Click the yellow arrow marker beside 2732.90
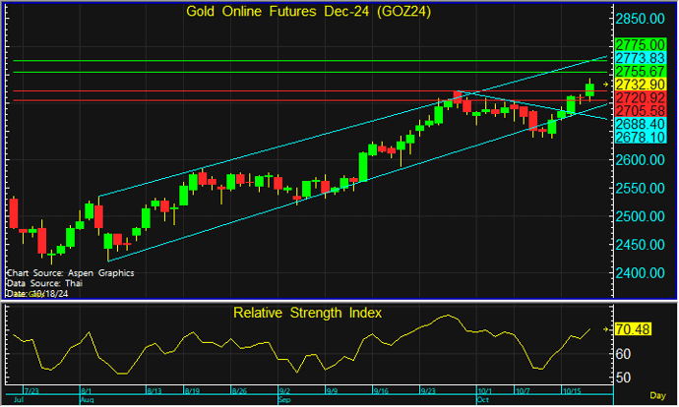Screen dimensions: 679x407 (606, 85)
